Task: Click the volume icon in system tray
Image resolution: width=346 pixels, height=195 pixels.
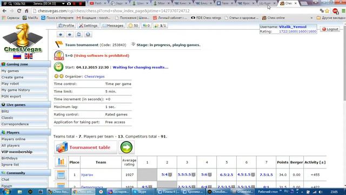Action: coord(321,192)
